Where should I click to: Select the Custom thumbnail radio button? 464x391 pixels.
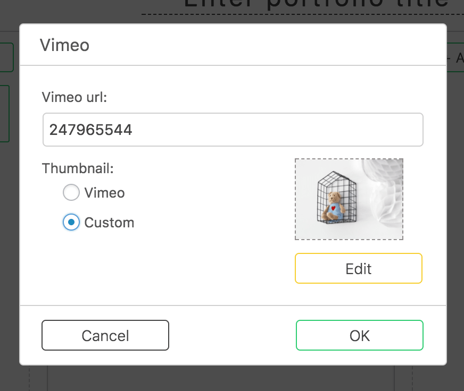point(71,222)
